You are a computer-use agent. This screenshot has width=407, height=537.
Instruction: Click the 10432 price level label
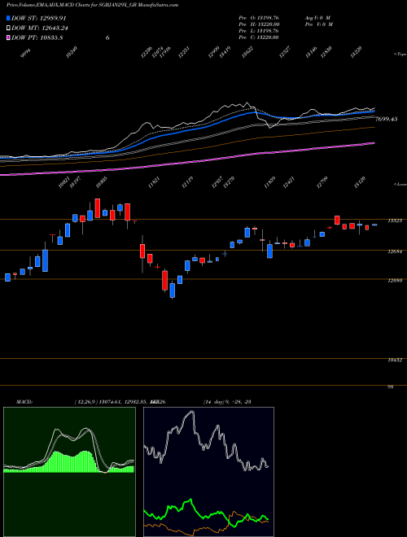click(395, 360)
